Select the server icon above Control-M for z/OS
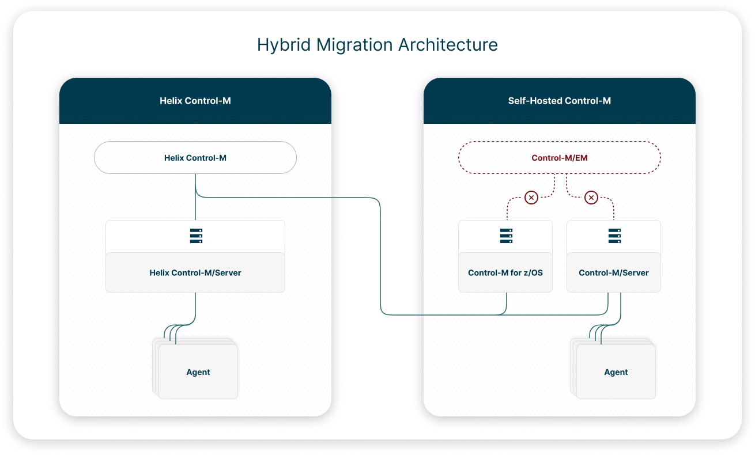Image resolution: width=755 pixels, height=455 pixels. (505, 236)
